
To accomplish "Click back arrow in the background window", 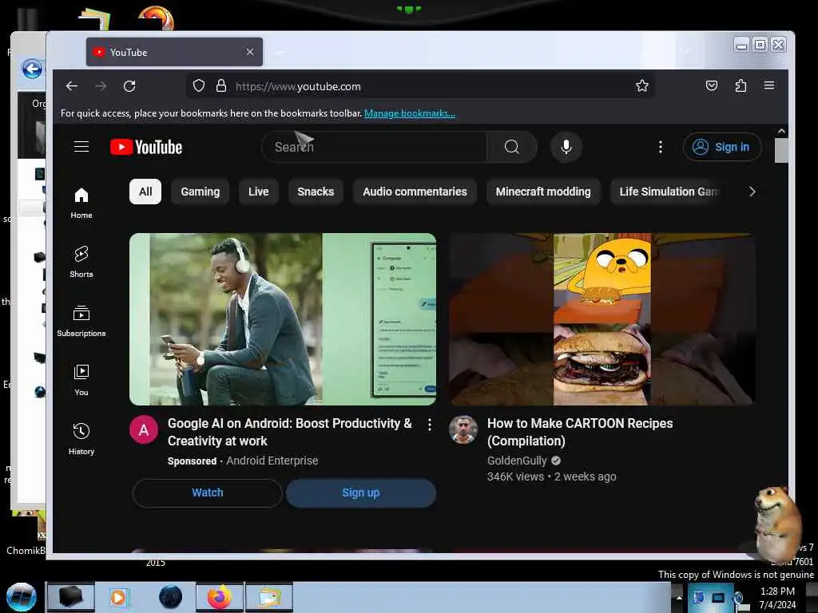I will (x=32, y=69).
